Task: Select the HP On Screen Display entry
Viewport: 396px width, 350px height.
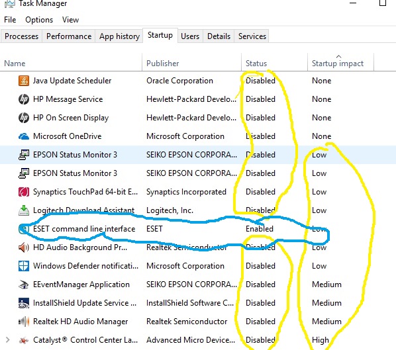Action: (198, 118)
